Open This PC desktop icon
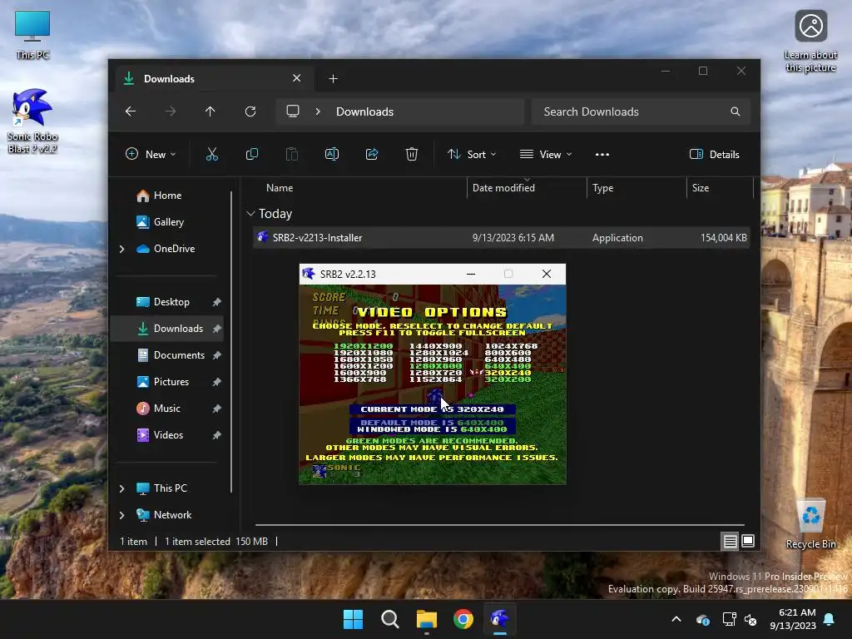The image size is (852, 639). (x=32, y=35)
